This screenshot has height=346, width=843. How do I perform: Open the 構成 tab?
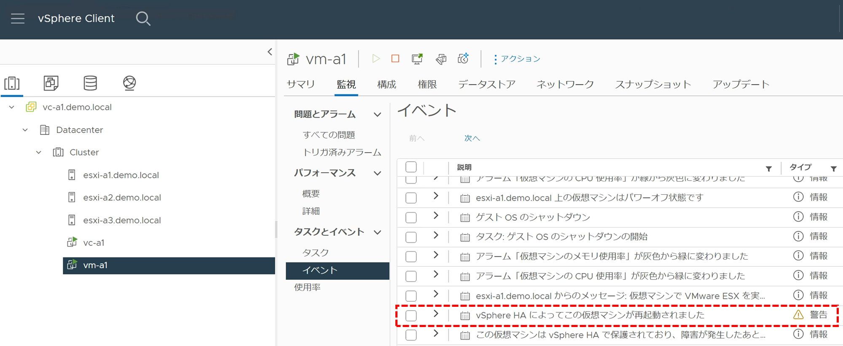coord(387,84)
